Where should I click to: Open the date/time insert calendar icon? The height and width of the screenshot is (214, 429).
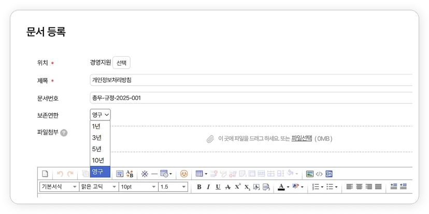[164, 174]
